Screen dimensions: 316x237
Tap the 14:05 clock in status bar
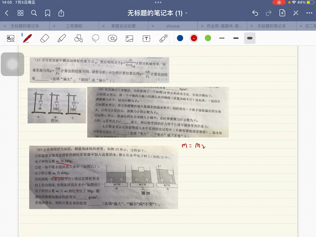(x=7, y=3)
